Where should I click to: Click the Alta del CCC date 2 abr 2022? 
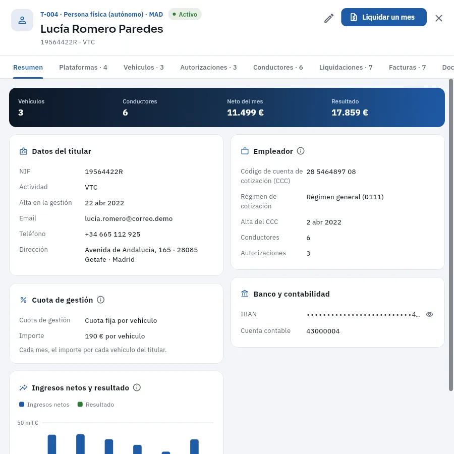(324, 222)
